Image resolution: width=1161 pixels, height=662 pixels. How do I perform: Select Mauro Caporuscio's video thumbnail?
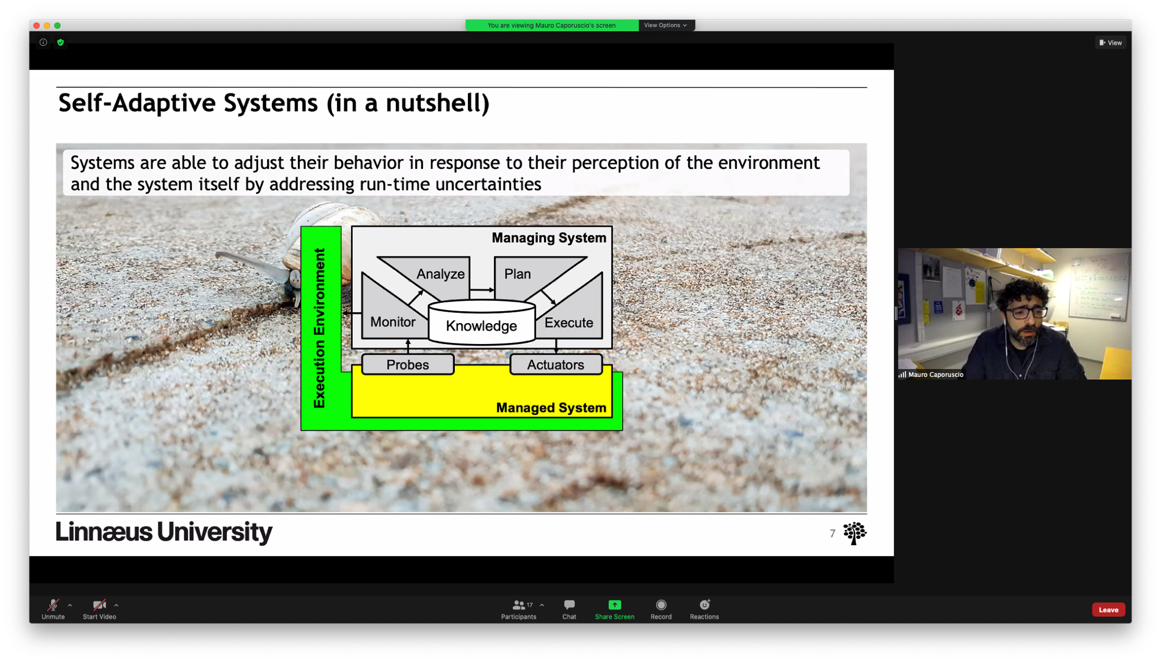pos(1014,313)
